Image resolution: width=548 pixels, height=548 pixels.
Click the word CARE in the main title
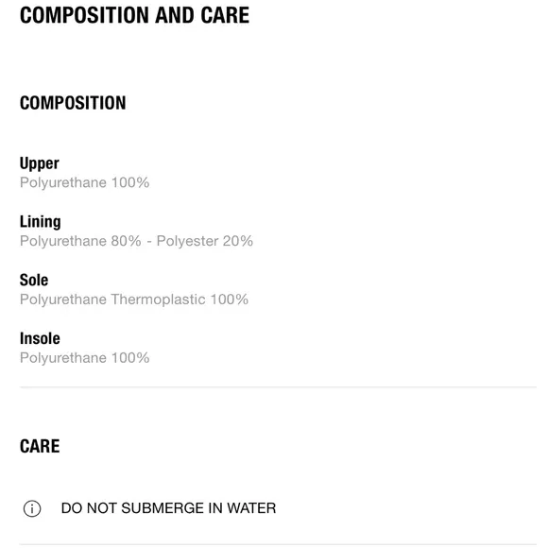pyautogui.click(x=225, y=15)
